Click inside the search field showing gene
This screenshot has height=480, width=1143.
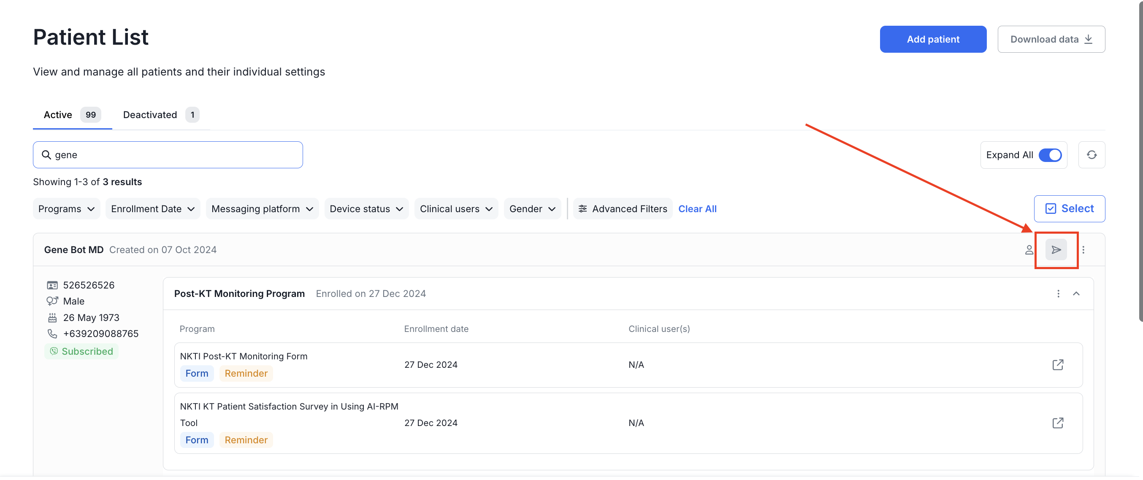tap(155, 155)
